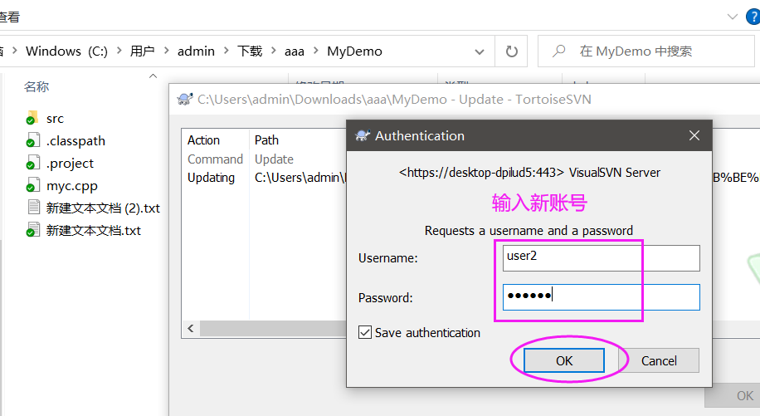
Task: Select the Command Update row
Action: click(x=215, y=159)
